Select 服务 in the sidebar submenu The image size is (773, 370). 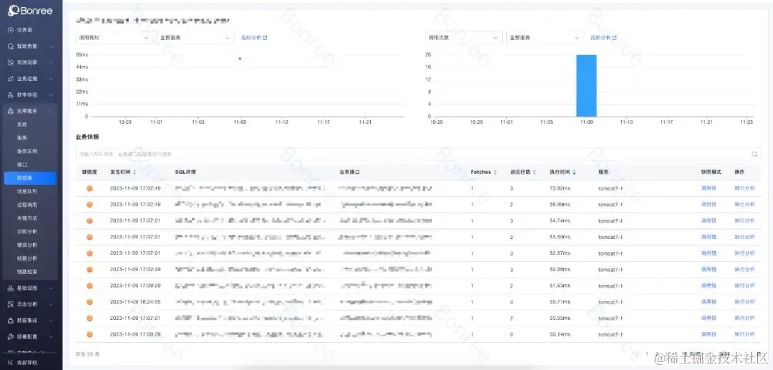pos(22,138)
